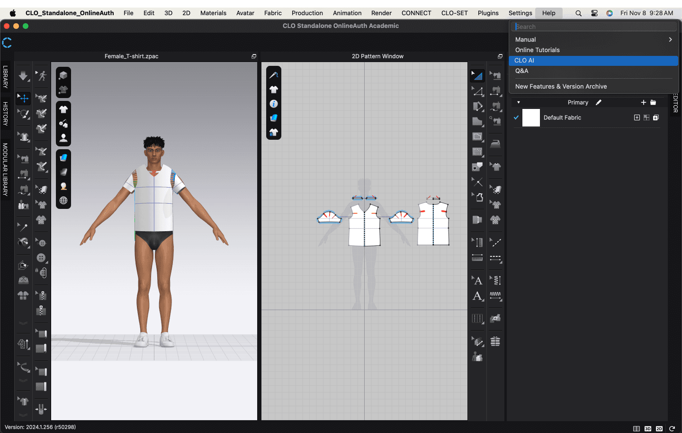Toggle 3D garment display cube icon

(x=63, y=75)
